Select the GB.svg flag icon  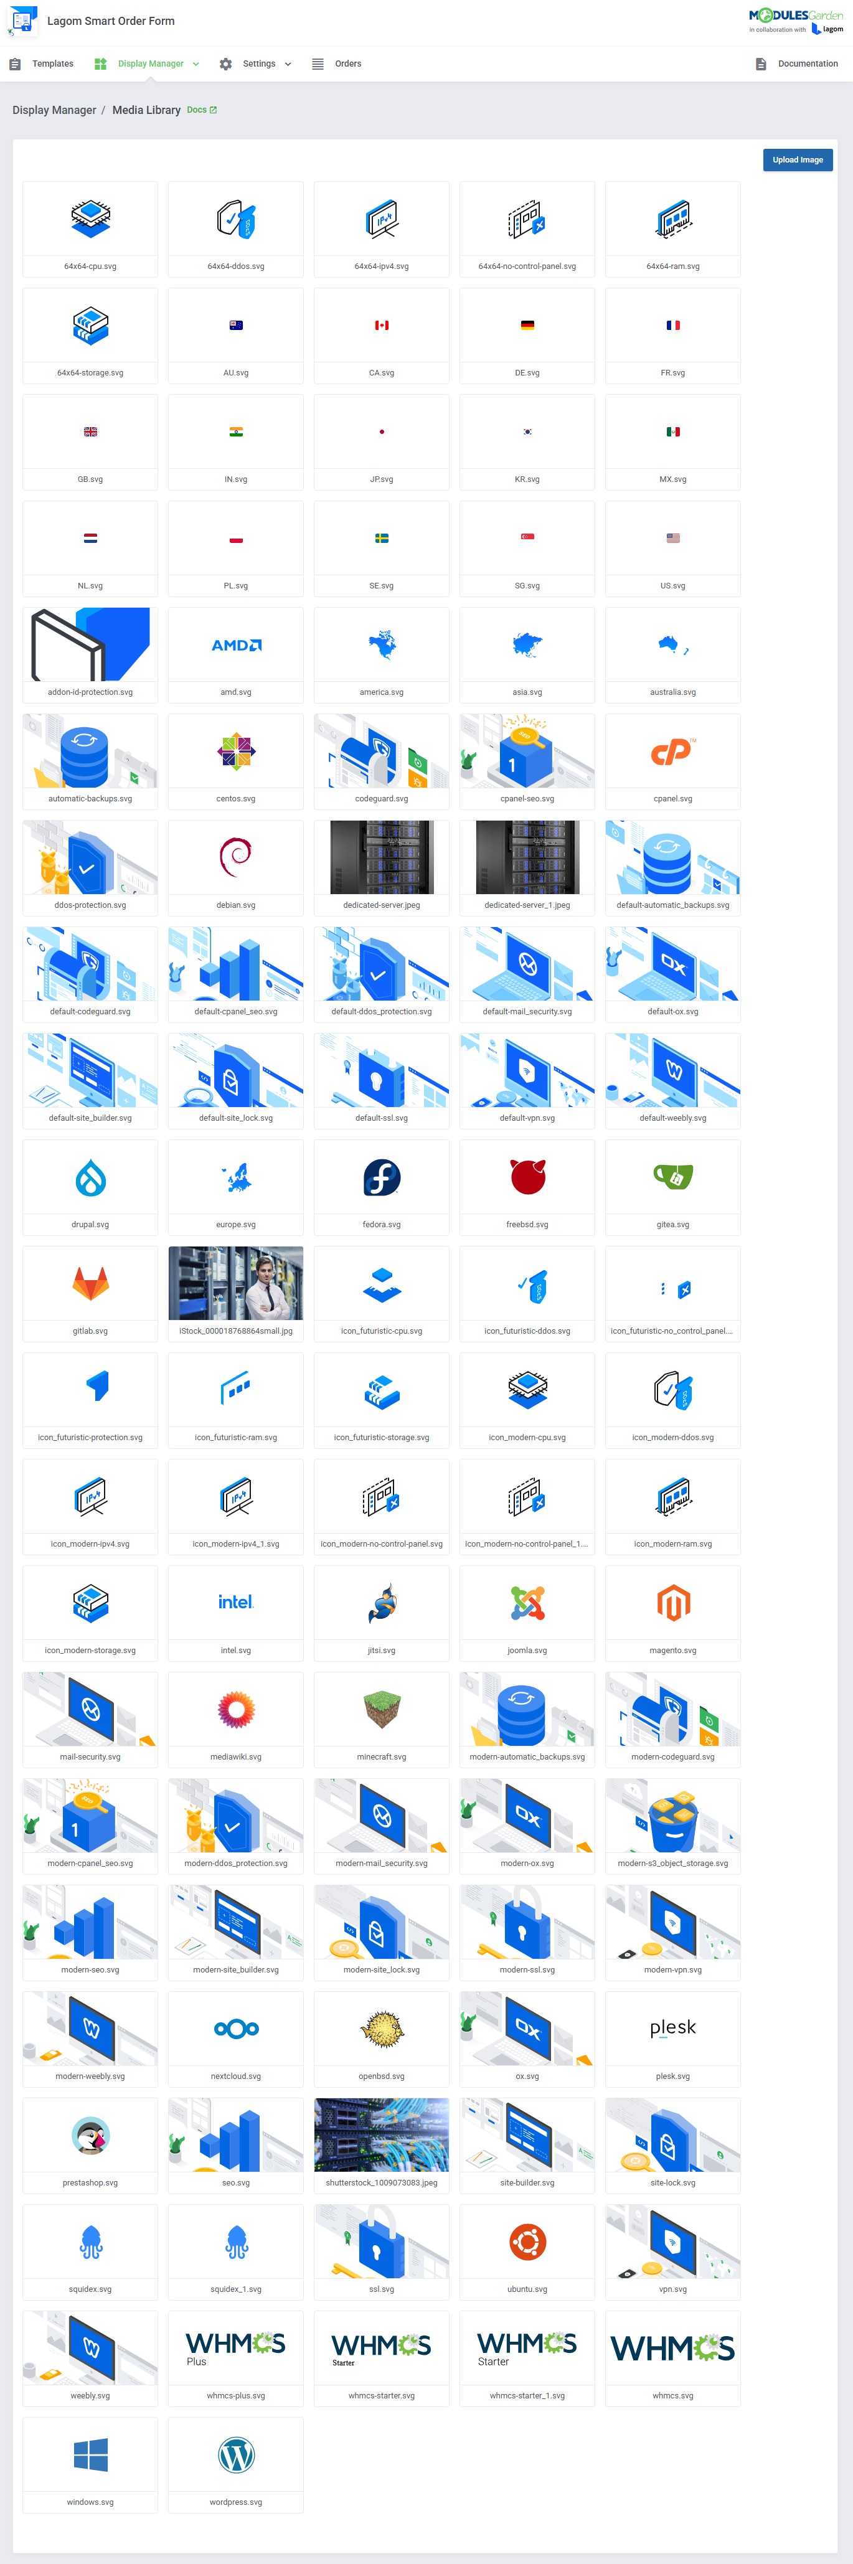tap(90, 432)
